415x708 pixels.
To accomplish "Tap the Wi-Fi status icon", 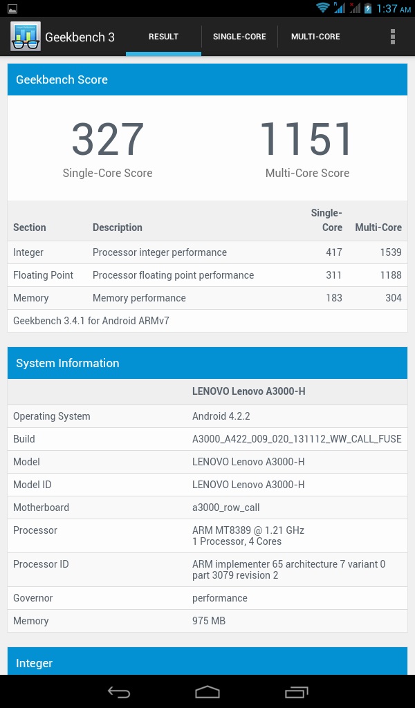I will point(322,8).
